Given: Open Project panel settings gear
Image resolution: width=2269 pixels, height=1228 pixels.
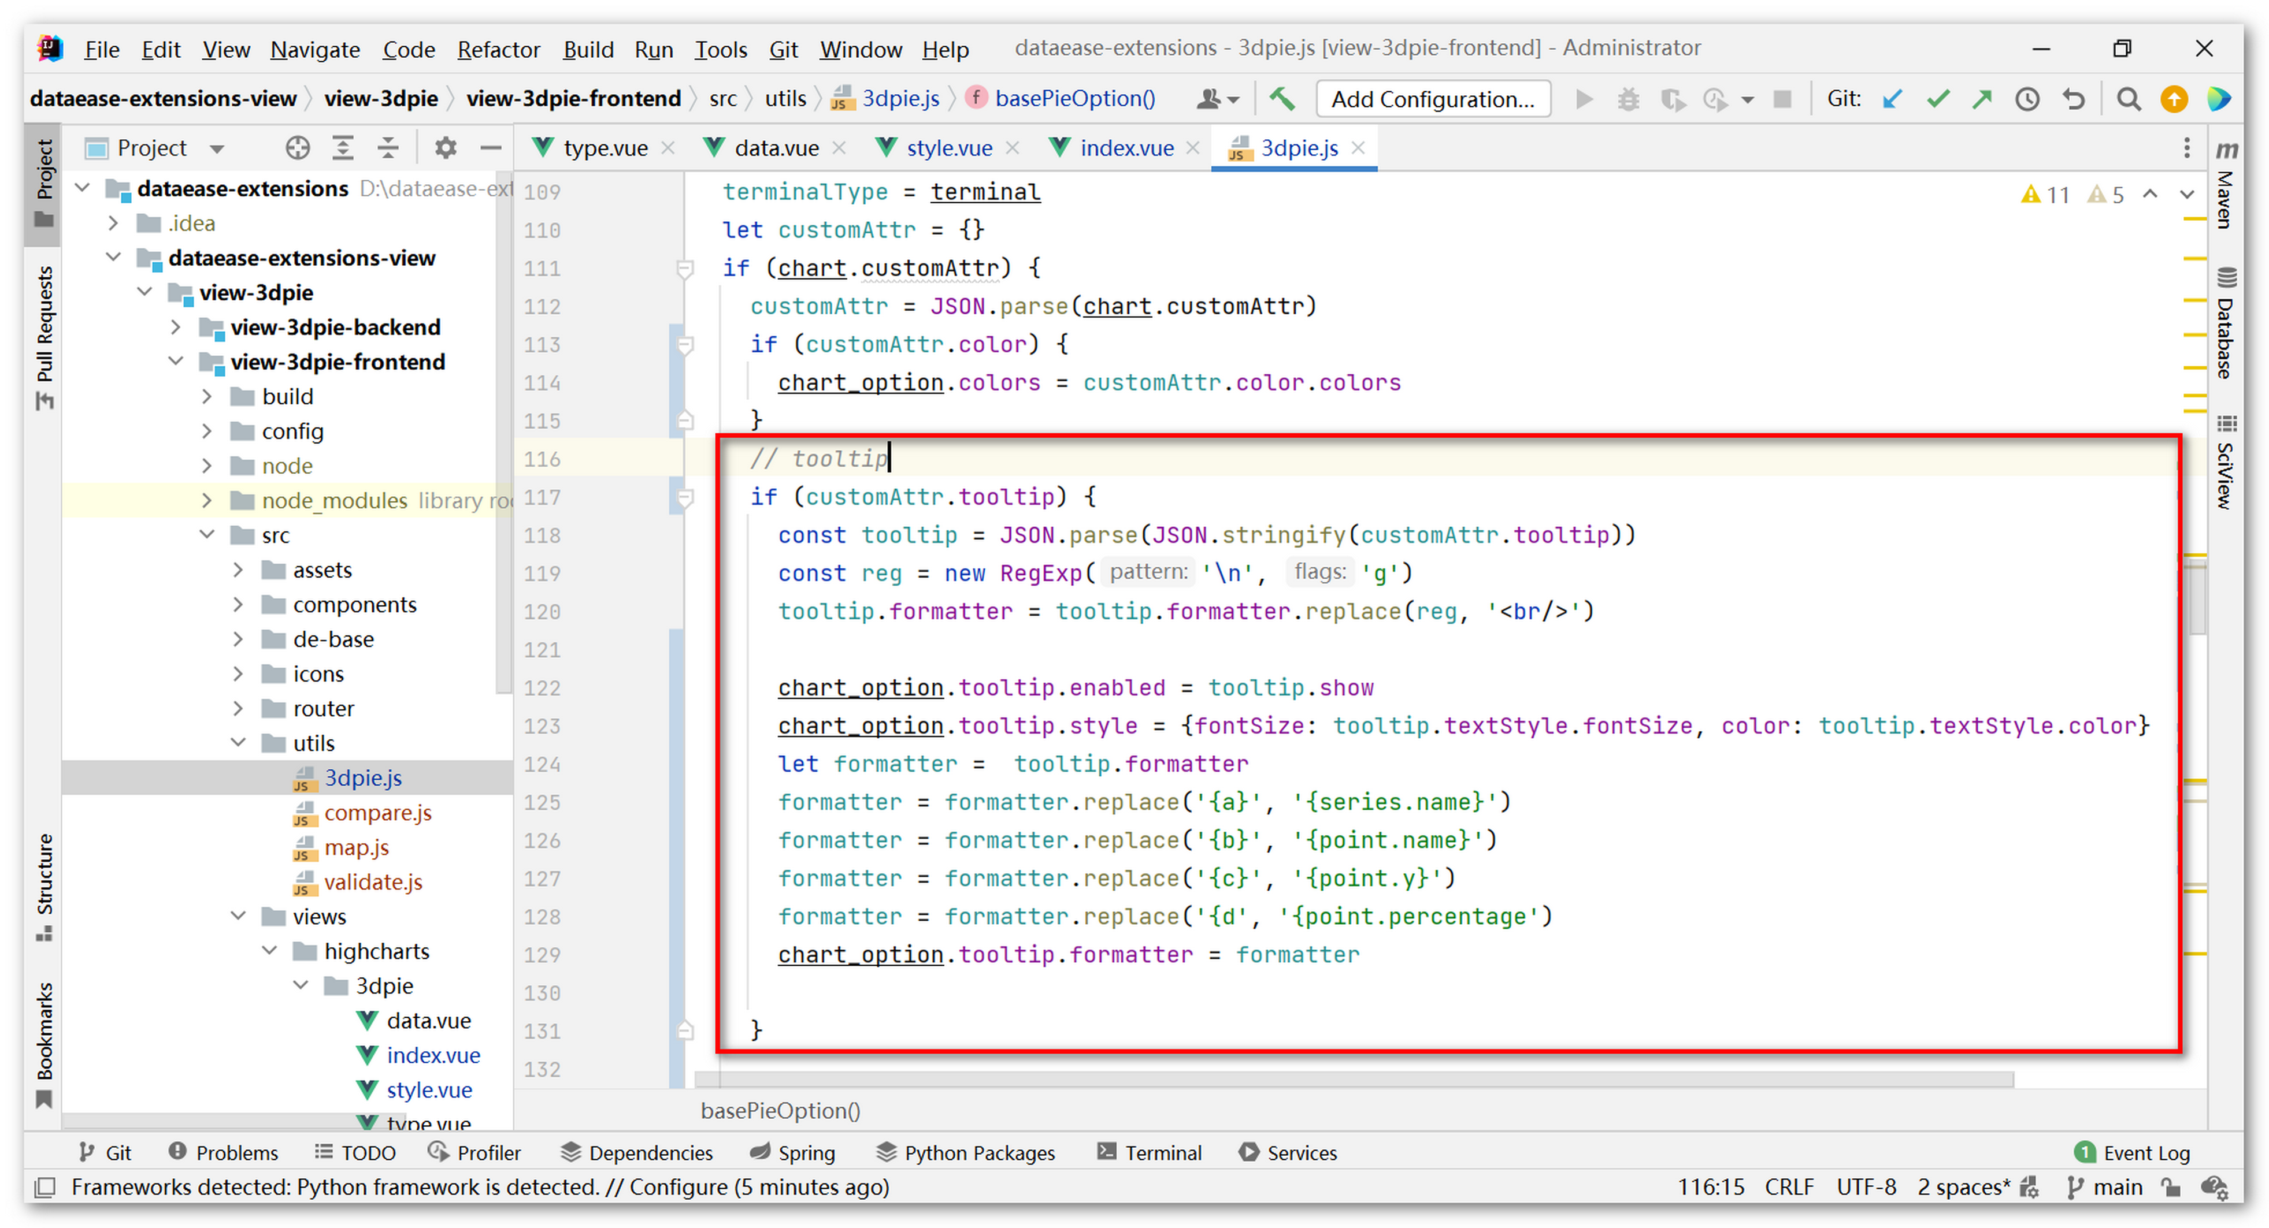Looking at the screenshot, I should click(446, 148).
